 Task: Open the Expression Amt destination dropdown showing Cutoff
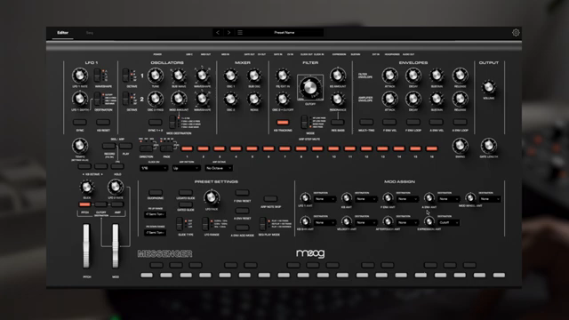click(448, 223)
